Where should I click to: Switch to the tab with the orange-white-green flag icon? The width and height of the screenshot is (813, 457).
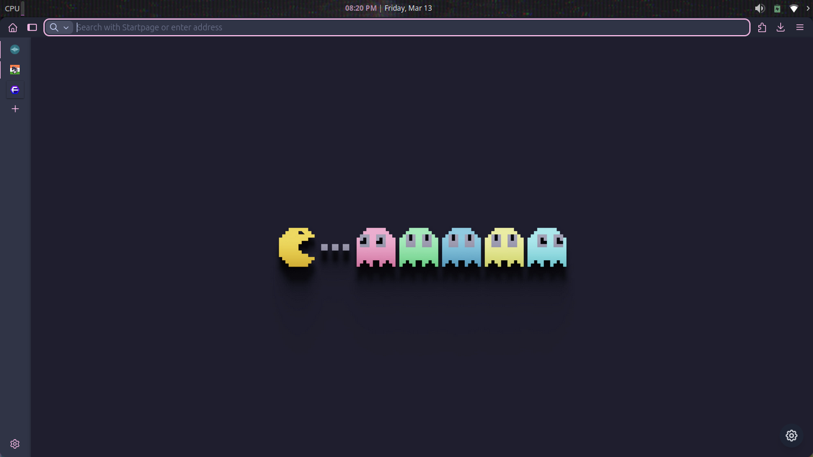coord(15,70)
